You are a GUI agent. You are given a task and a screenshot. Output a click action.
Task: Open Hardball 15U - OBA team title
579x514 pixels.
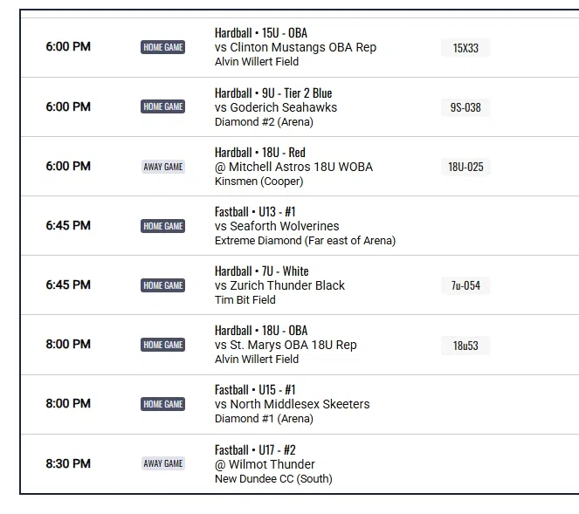pyautogui.click(x=260, y=33)
